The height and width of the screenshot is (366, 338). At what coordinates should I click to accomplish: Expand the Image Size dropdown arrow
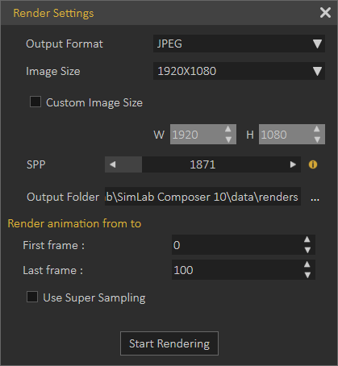tap(317, 71)
